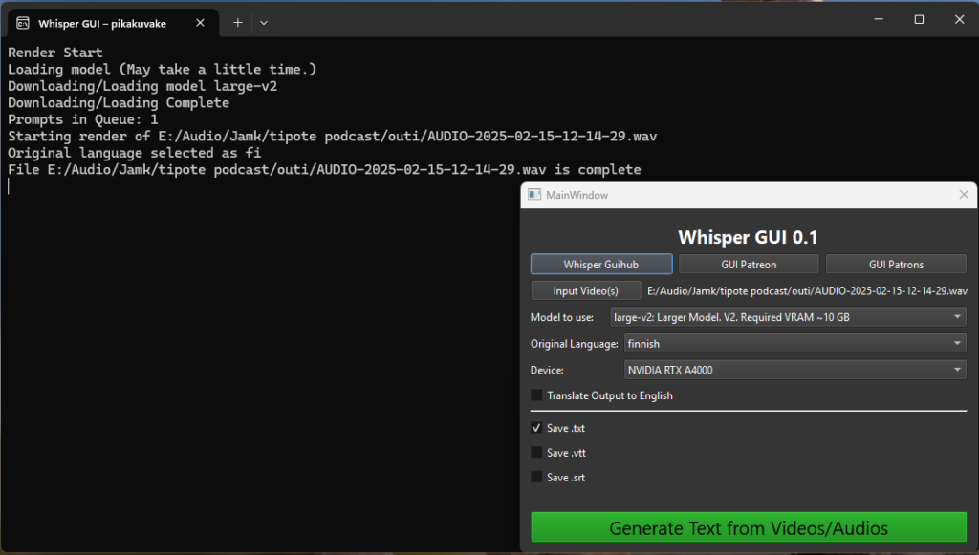Open the Device dropdown showing NVIDIA RTX A4000
The image size is (979, 555).
tap(794, 370)
